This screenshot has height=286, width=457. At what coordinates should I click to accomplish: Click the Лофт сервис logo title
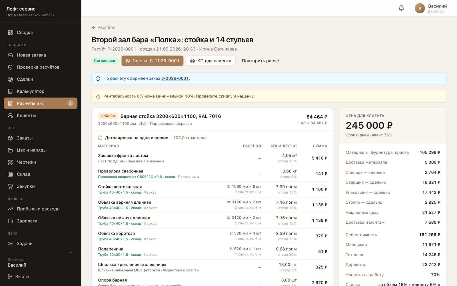click(x=21, y=9)
